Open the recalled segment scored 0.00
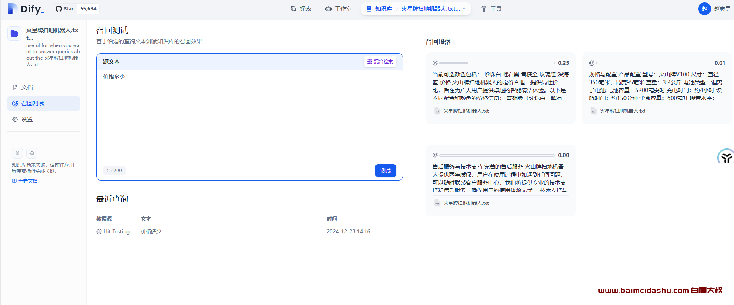734x305 pixels. pos(501,181)
